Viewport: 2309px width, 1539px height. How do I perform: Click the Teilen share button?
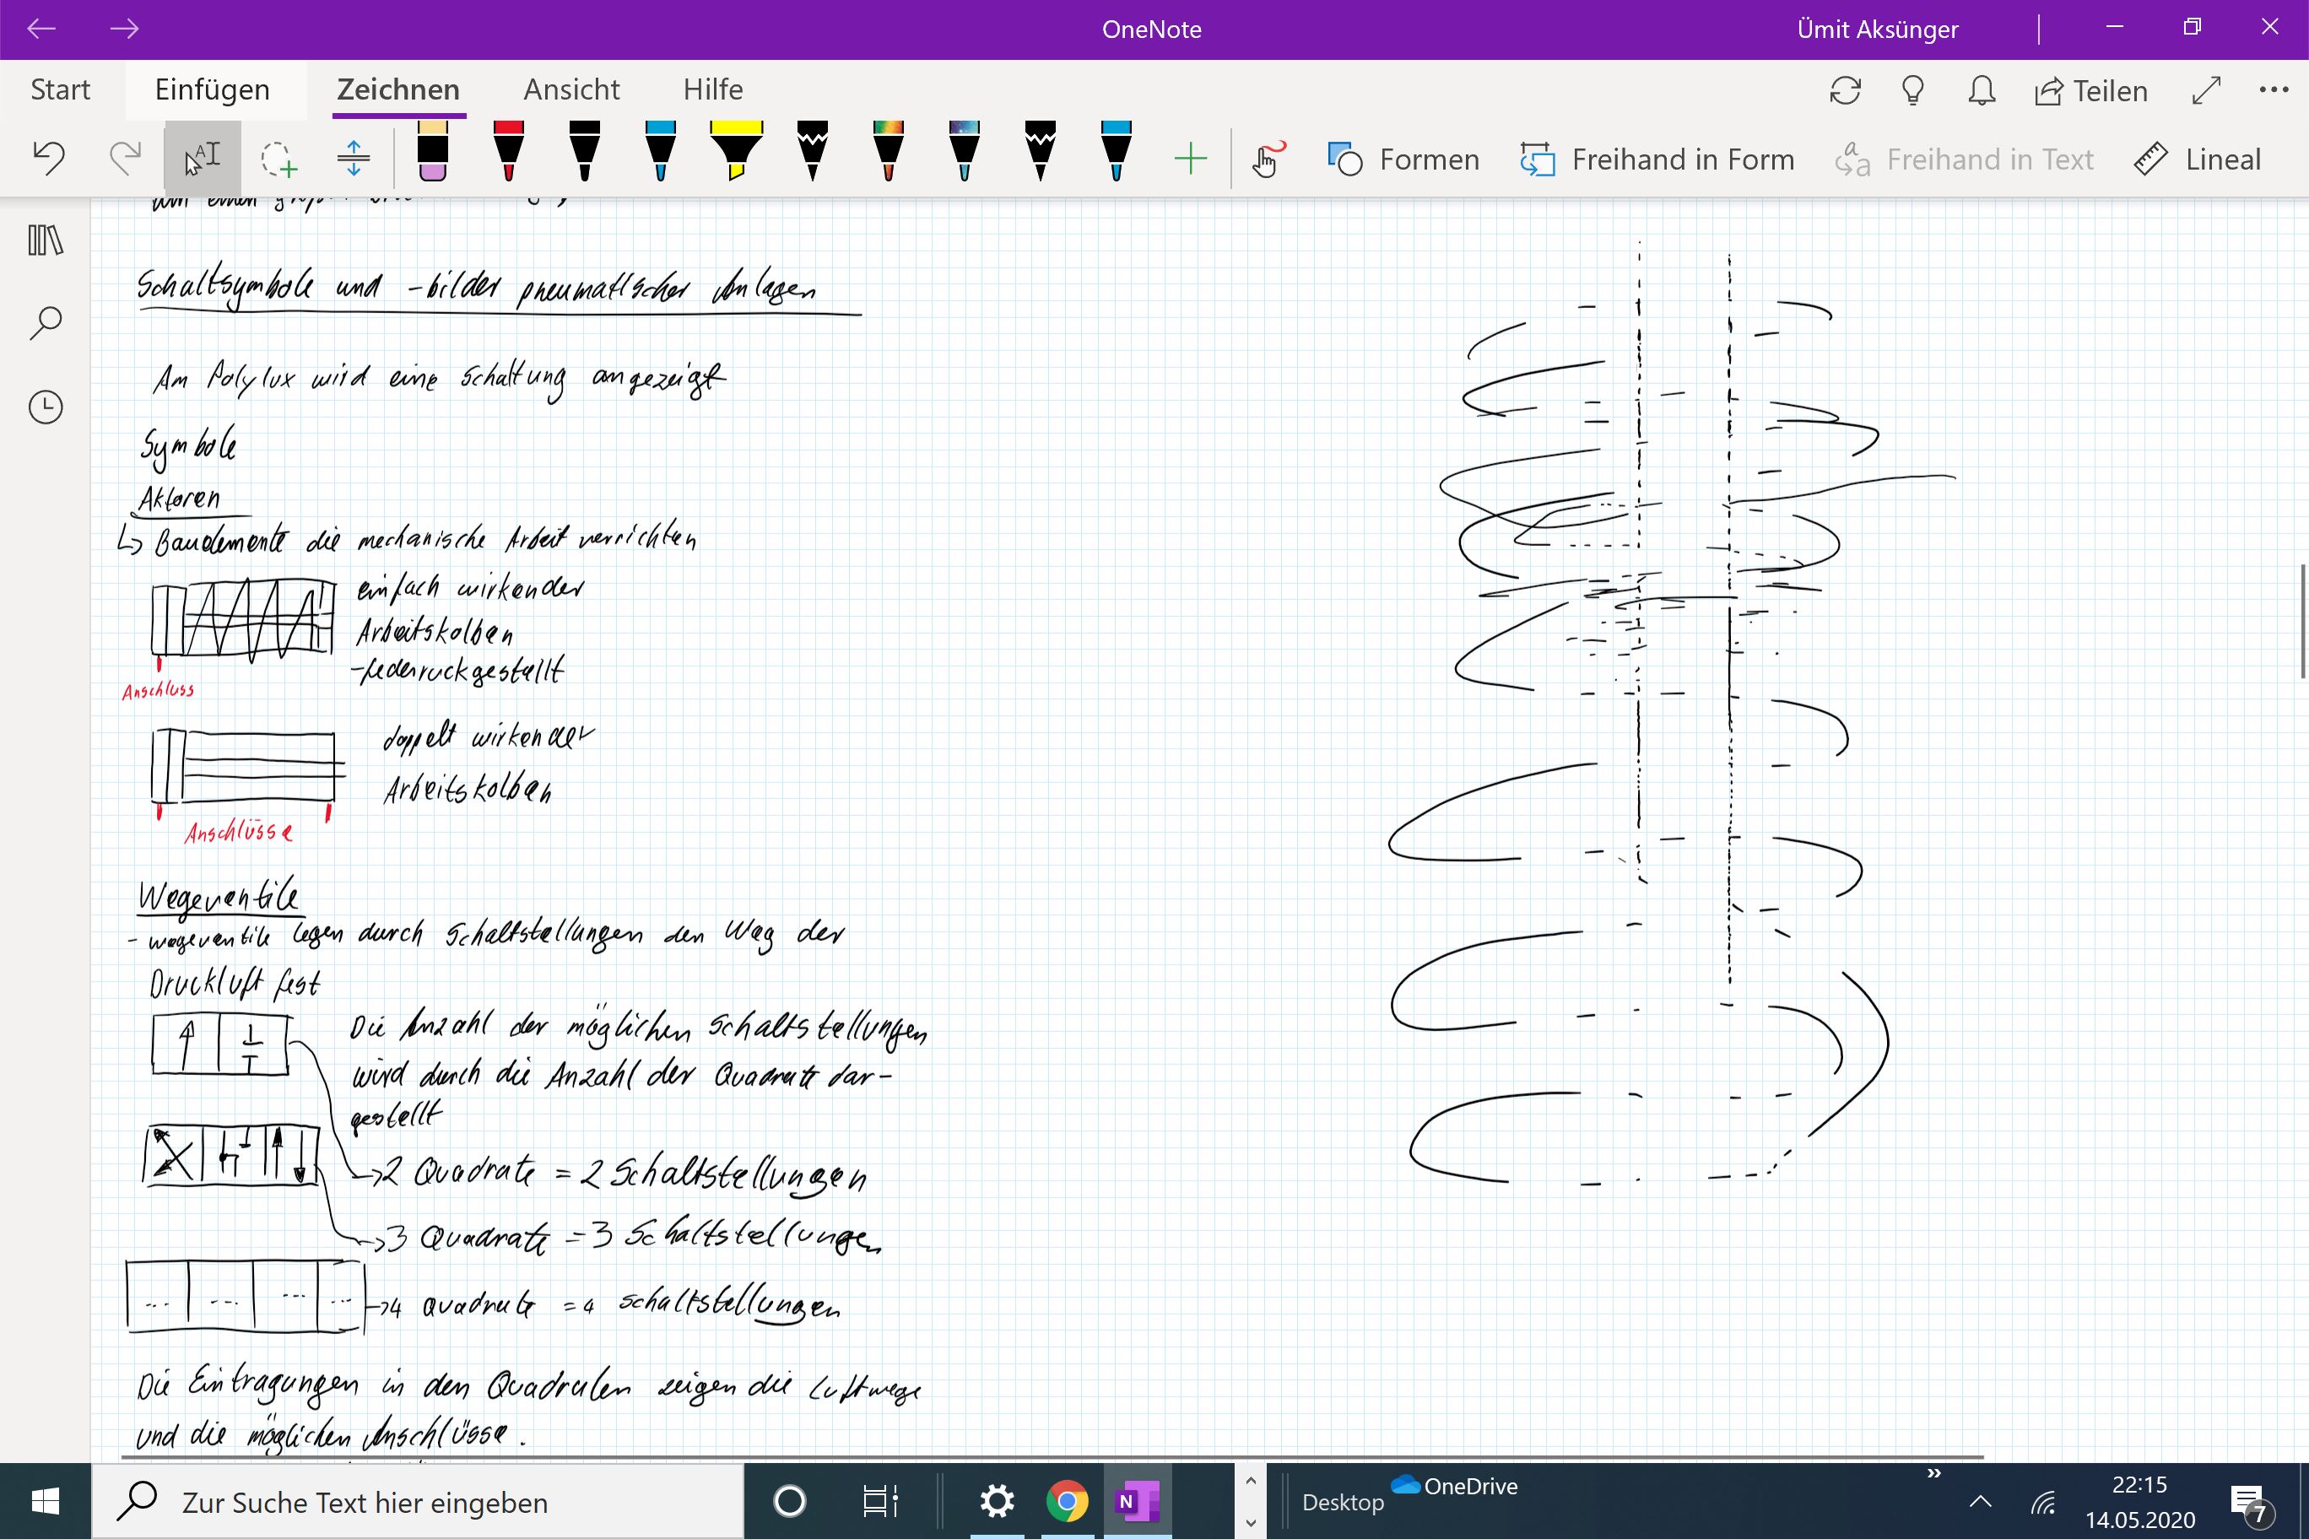click(2091, 90)
